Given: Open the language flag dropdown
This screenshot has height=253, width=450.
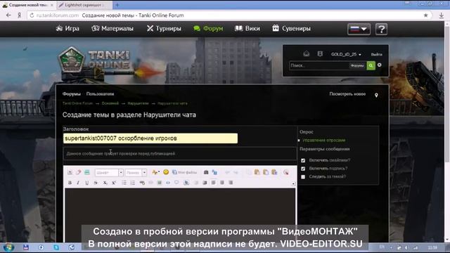Looking at the screenshot, I should (x=359, y=30).
